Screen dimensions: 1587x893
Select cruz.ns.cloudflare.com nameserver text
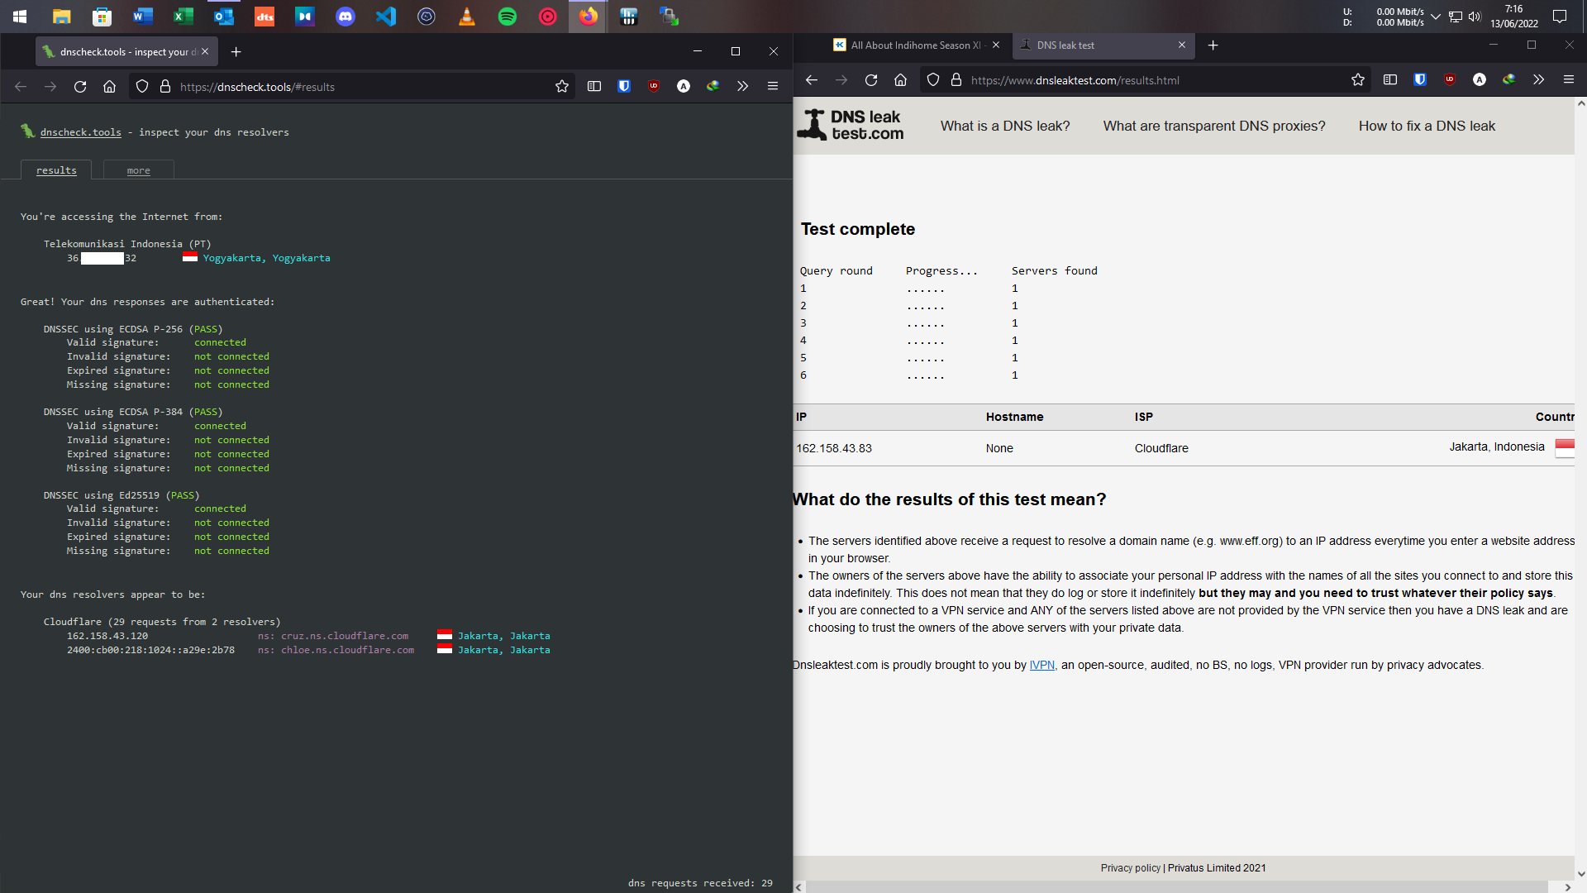coord(345,636)
